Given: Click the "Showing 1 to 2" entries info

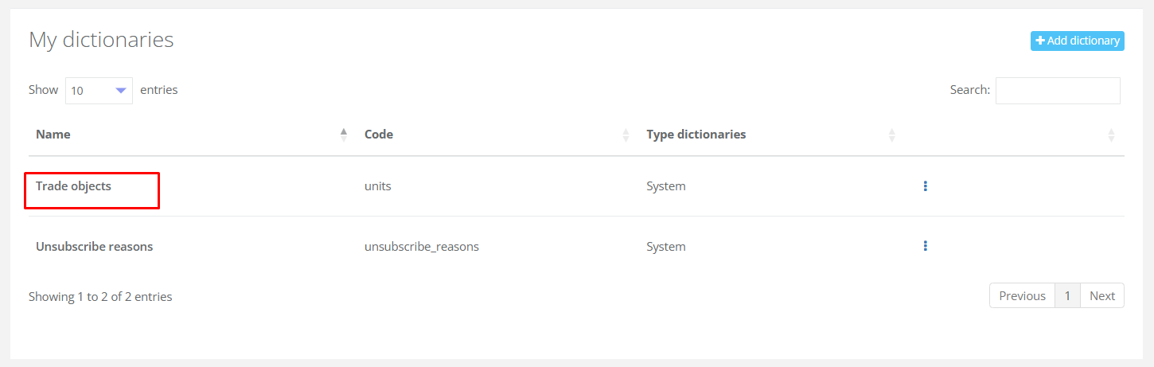Looking at the screenshot, I should pos(100,297).
